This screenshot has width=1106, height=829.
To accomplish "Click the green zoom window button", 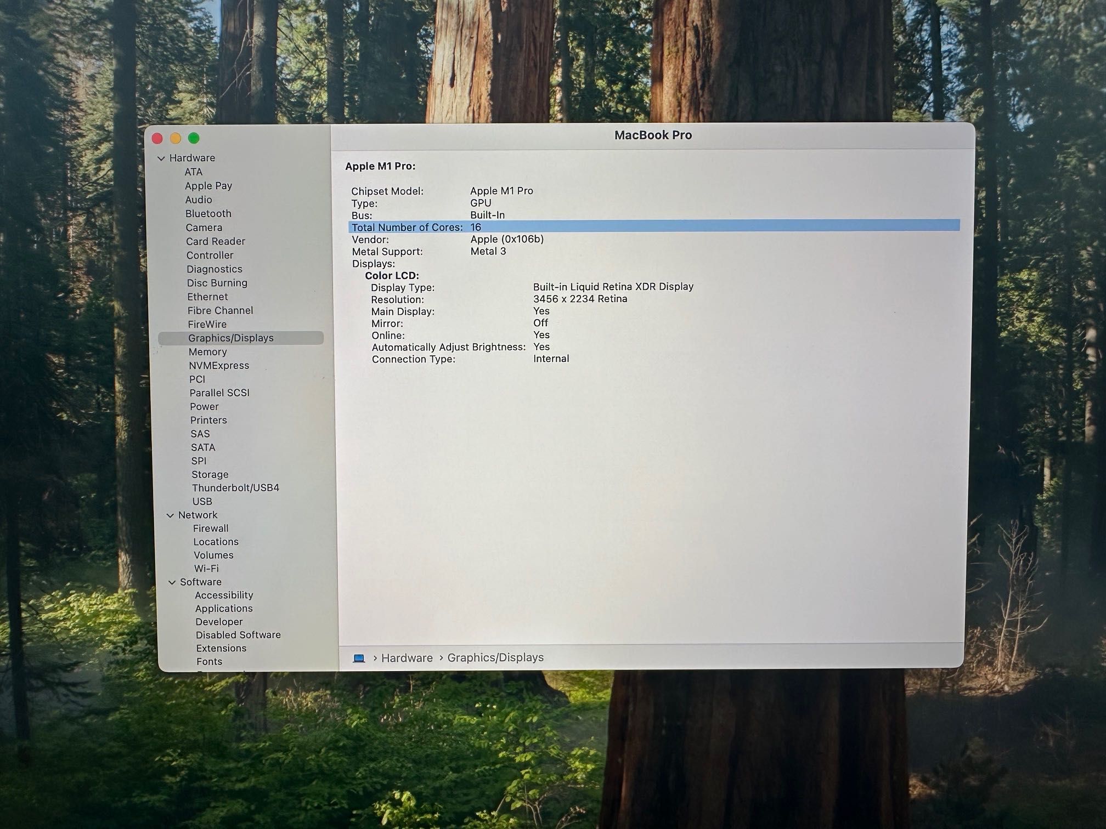I will tap(194, 138).
